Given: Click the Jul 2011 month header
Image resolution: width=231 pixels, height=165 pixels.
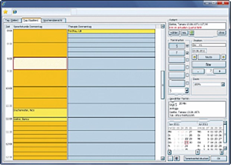Looking at the screenshot, I should coord(203,124).
